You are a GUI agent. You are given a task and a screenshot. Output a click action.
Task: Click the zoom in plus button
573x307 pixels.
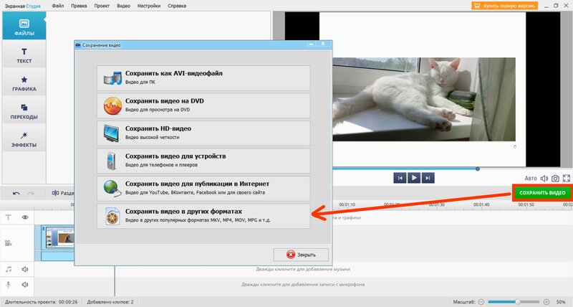pyautogui.click(x=546, y=302)
